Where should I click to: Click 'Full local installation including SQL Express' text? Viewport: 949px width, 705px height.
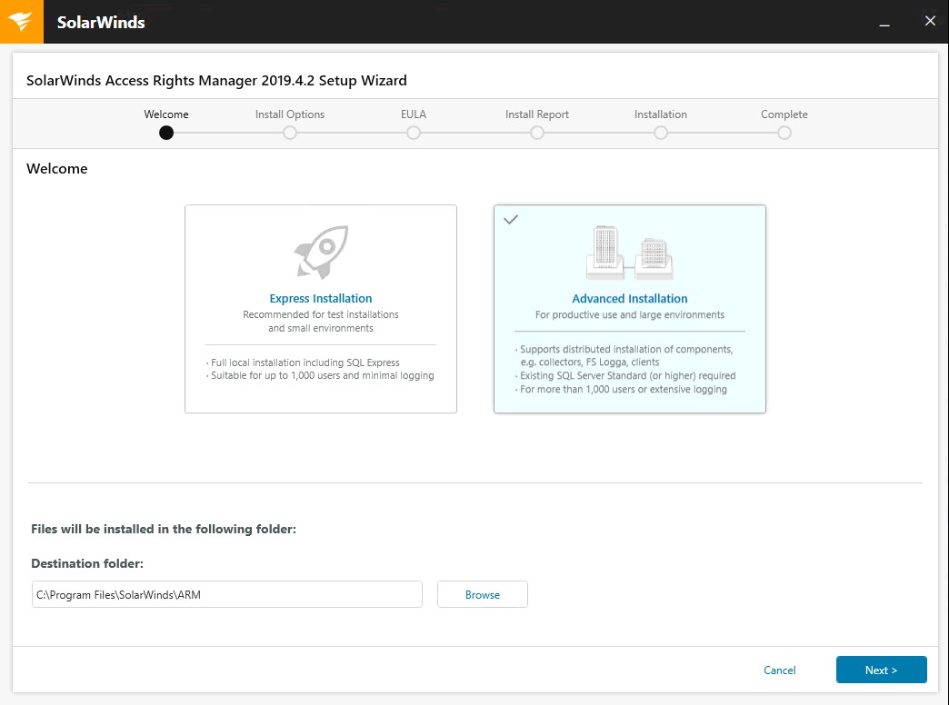coord(305,362)
